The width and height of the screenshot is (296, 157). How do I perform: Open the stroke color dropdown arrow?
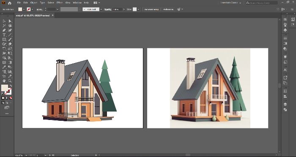point(32,9)
